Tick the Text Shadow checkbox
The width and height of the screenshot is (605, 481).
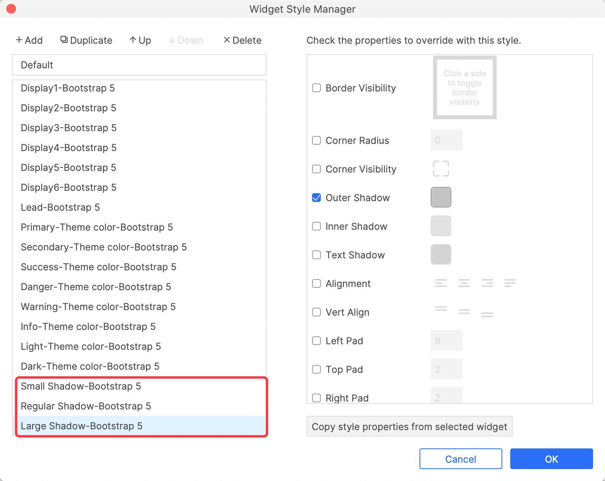[316, 255]
